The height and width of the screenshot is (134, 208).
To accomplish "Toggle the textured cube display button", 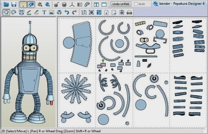I will tap(31, 4).
